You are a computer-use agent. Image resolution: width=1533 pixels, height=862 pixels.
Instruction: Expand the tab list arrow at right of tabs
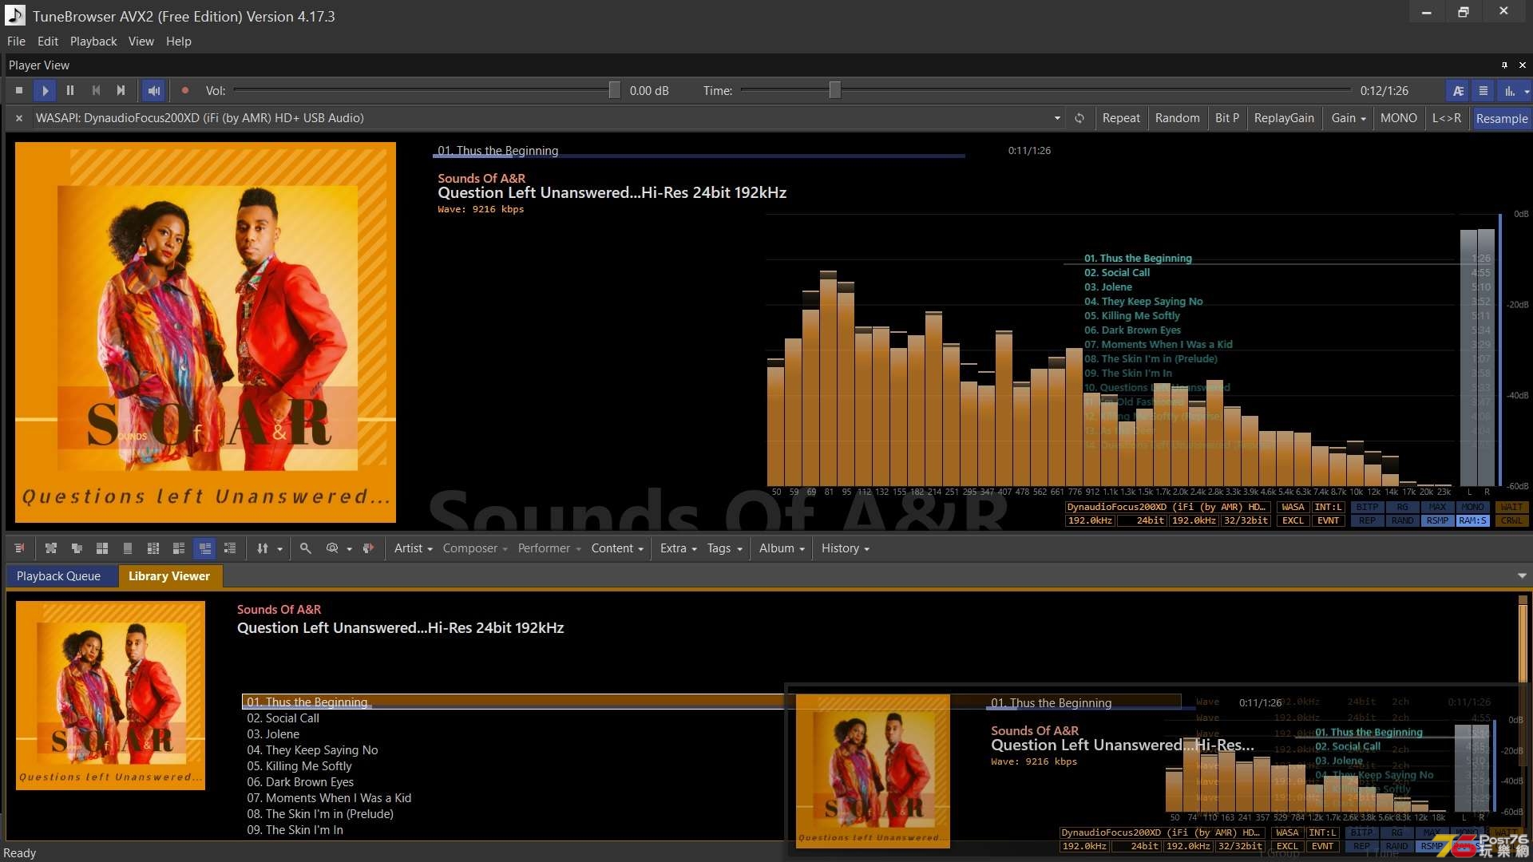pos(1522,576)
